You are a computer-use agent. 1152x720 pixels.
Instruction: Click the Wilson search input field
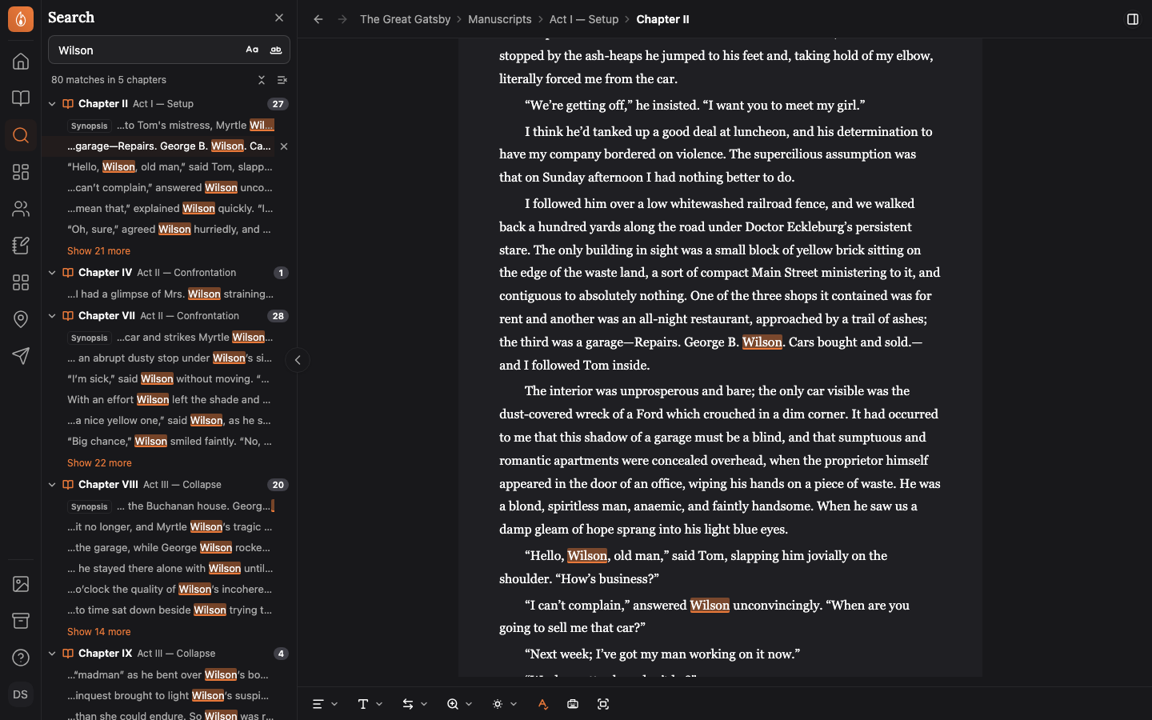(x=144, y=50)
